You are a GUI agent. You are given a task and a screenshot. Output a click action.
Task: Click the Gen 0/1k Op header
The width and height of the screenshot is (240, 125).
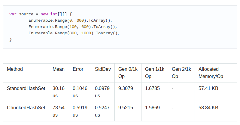128,73
